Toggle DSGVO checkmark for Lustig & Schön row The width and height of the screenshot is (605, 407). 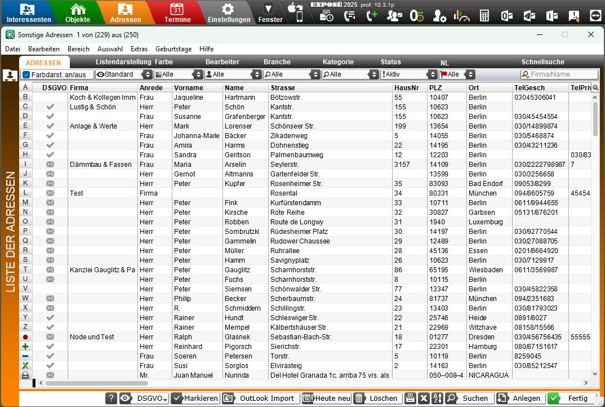(x=50, y=107)
